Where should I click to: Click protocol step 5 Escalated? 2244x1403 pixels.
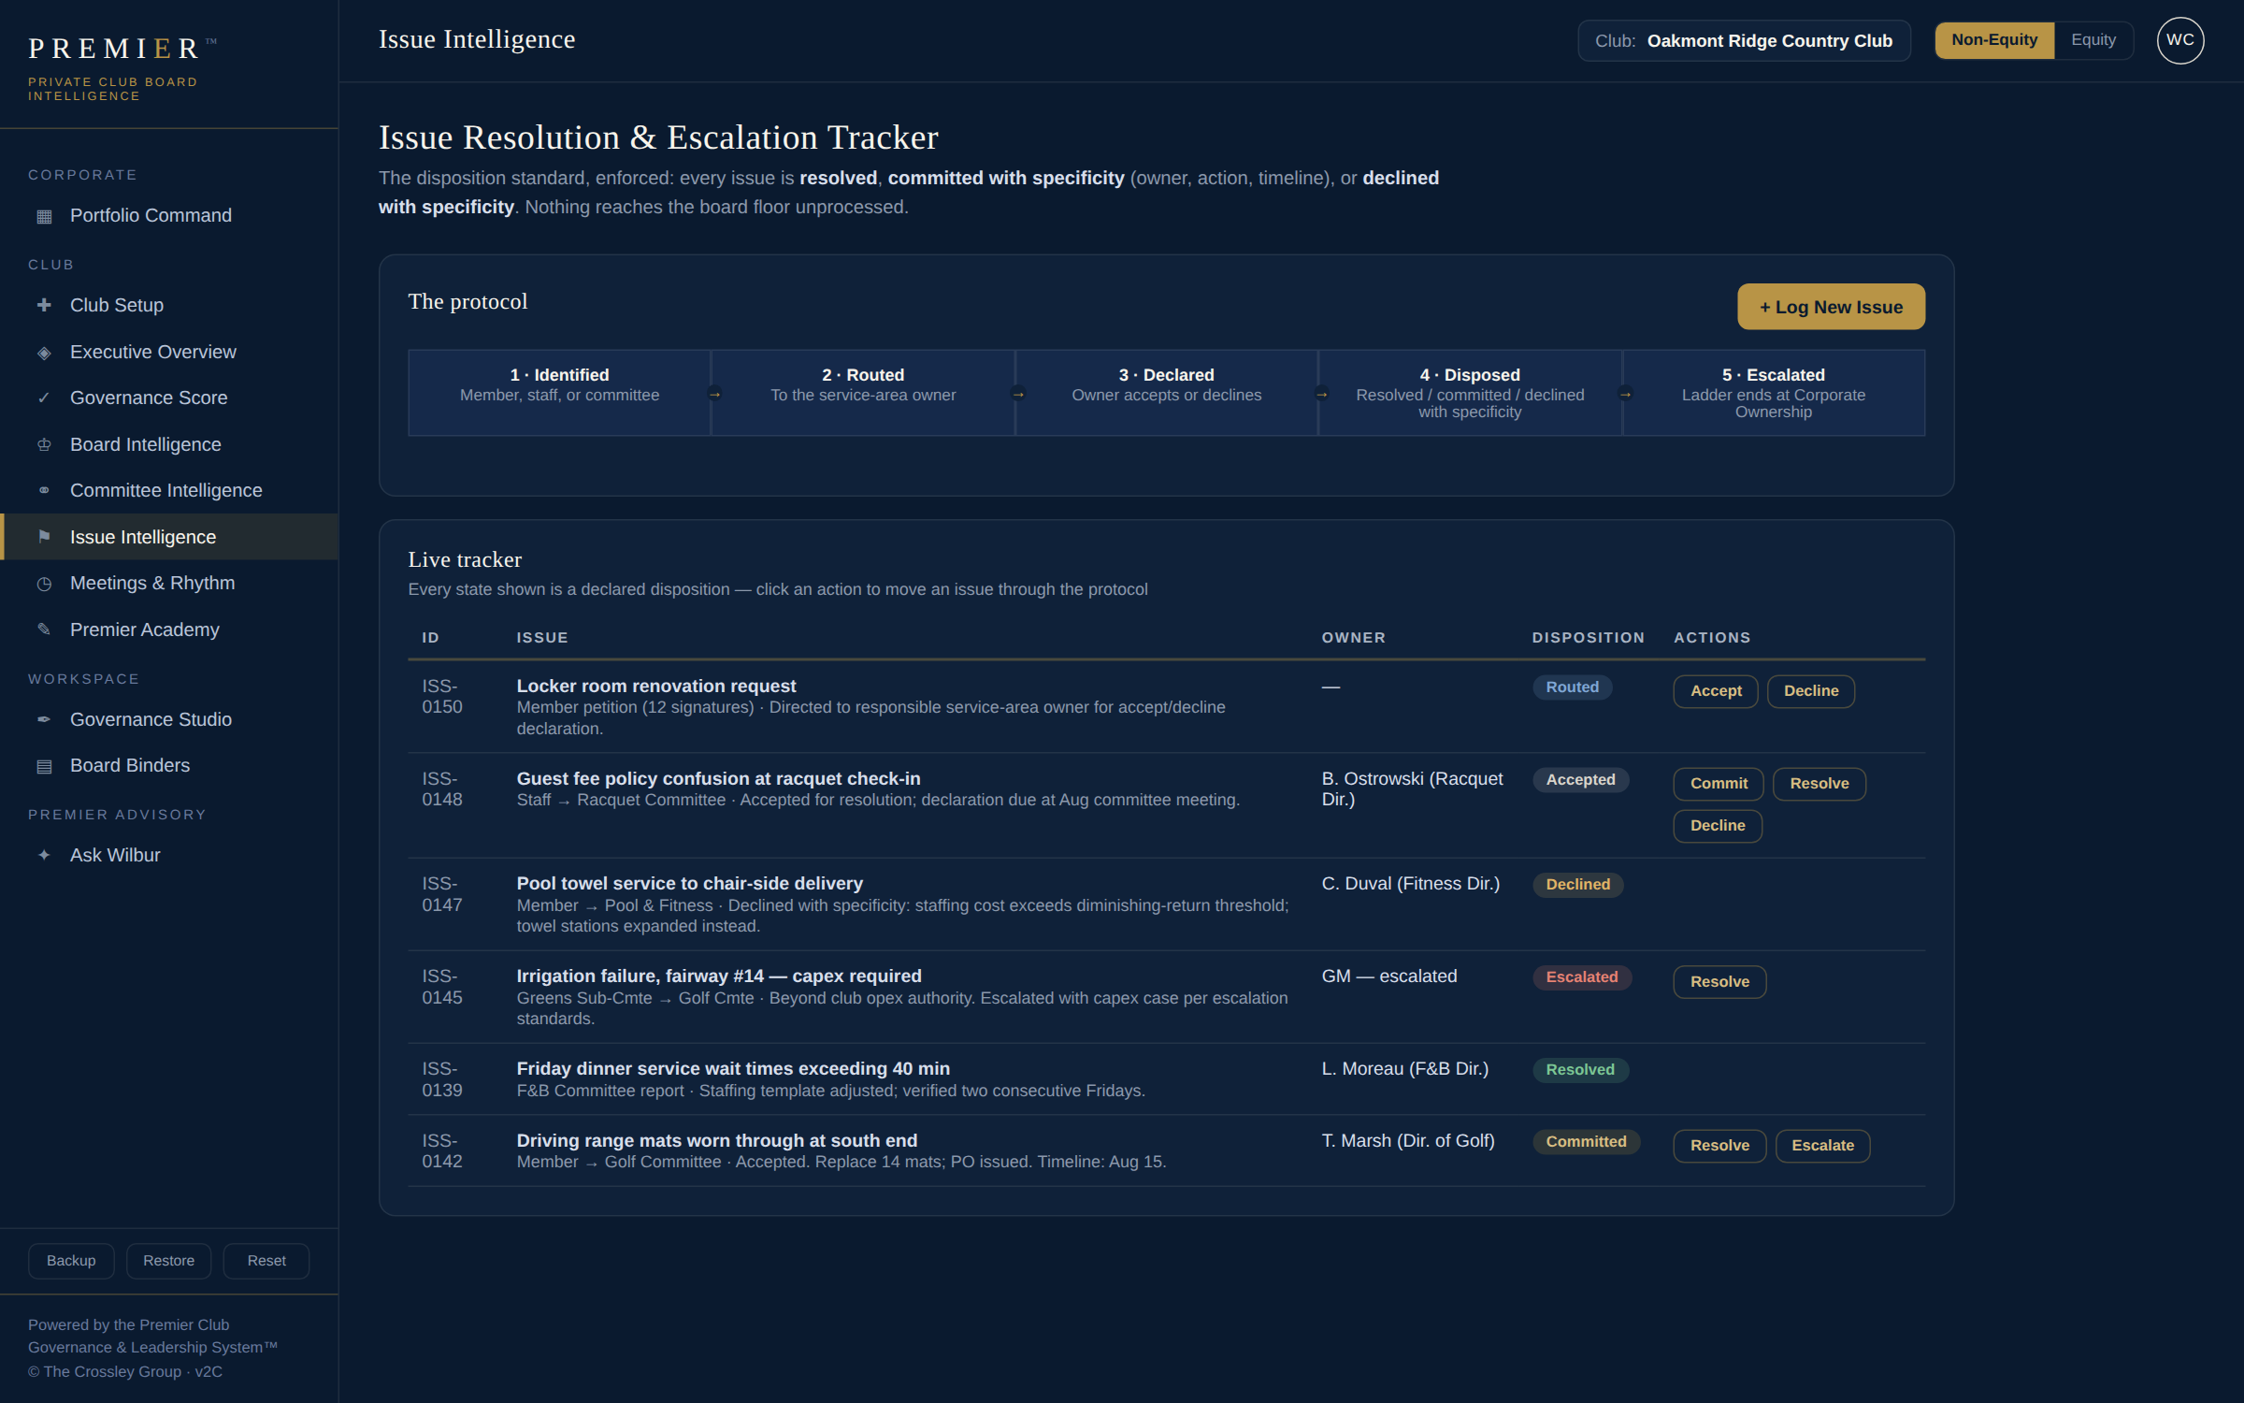[1774, 393]
